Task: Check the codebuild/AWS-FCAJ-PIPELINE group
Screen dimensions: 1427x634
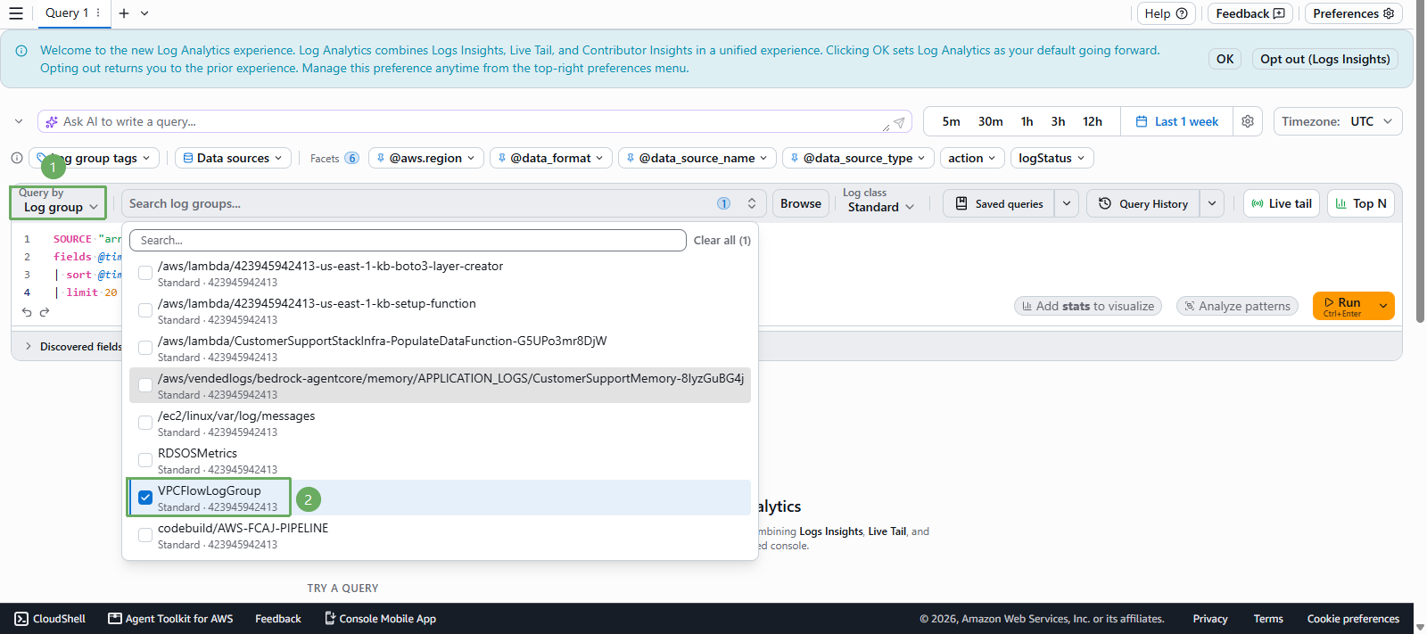Action: 145,535
